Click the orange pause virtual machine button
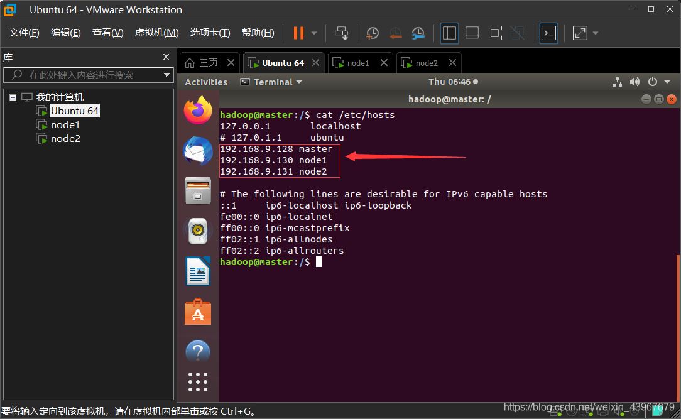Viewport: 681px width, 419px height. pyautogui.click(x=298, y=33)
